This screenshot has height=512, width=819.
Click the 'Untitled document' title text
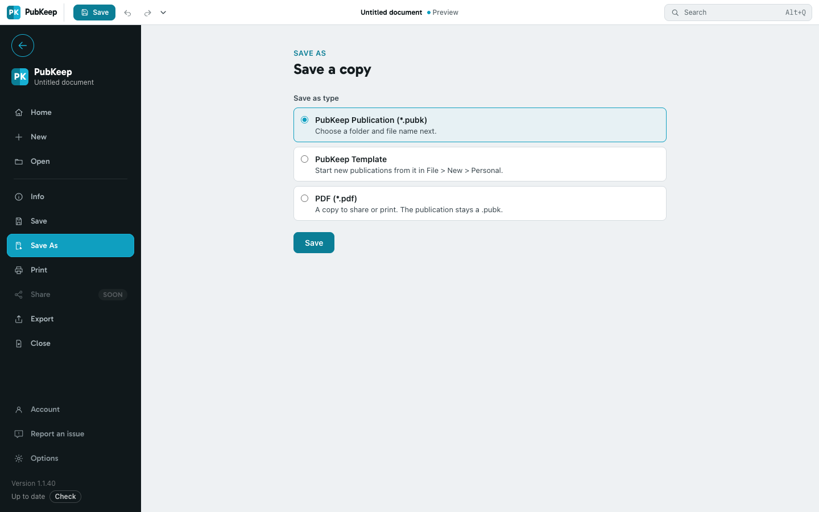(391, 13)
